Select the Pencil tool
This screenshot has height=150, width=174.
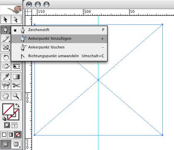[x=6, y=39]
